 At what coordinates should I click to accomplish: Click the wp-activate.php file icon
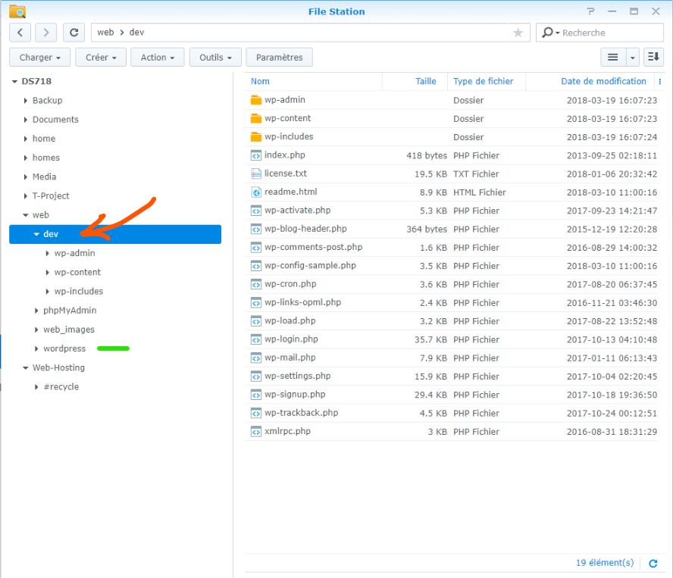pos(256,211)
